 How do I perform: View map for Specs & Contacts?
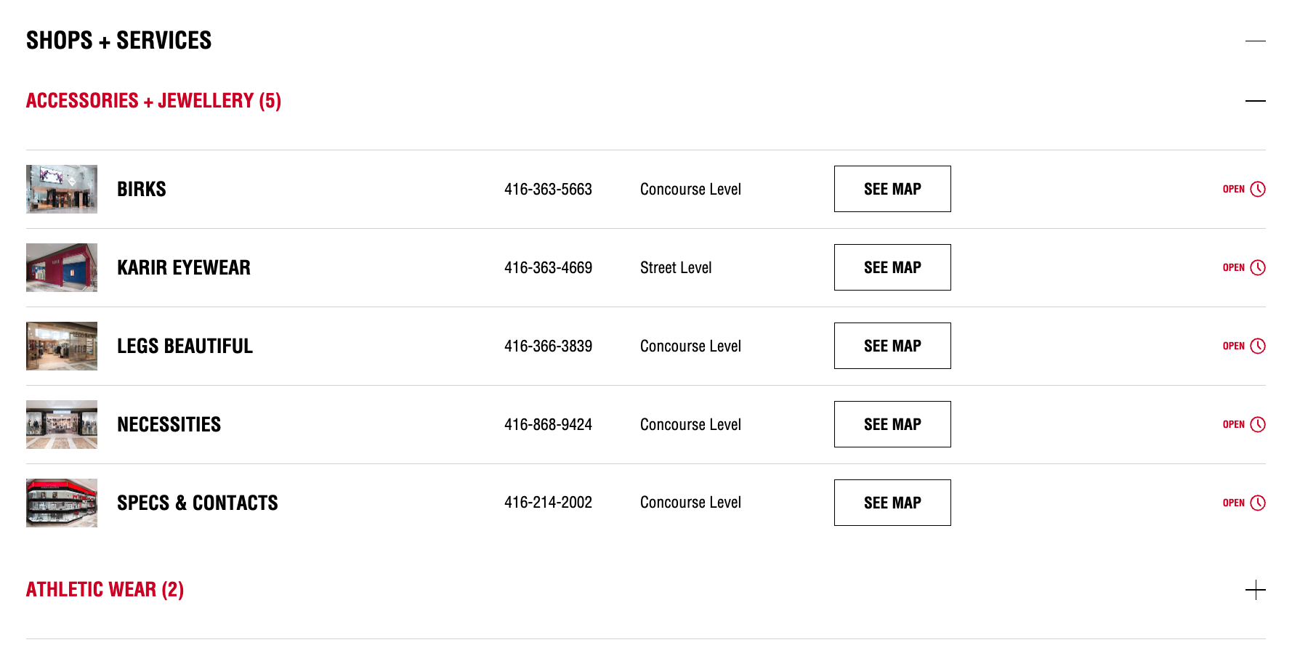[892, 503]
